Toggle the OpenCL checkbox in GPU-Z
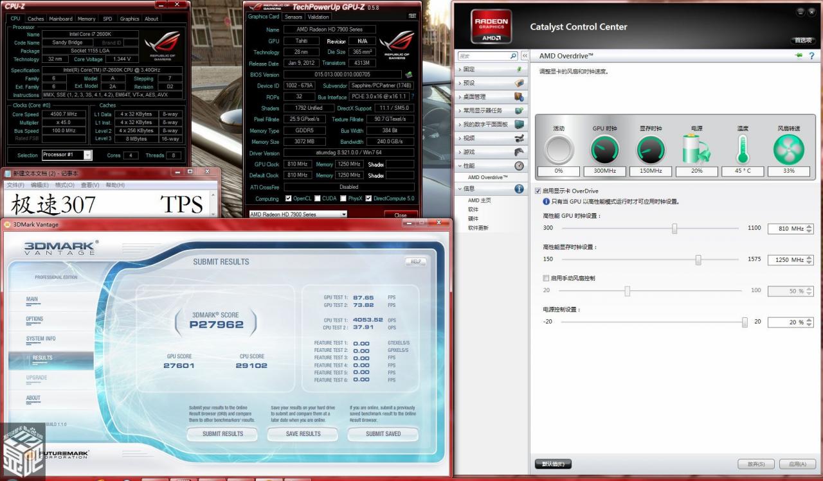Image resolution: width=823 pixels, height=481 pixels. click(x=288, y=198)
